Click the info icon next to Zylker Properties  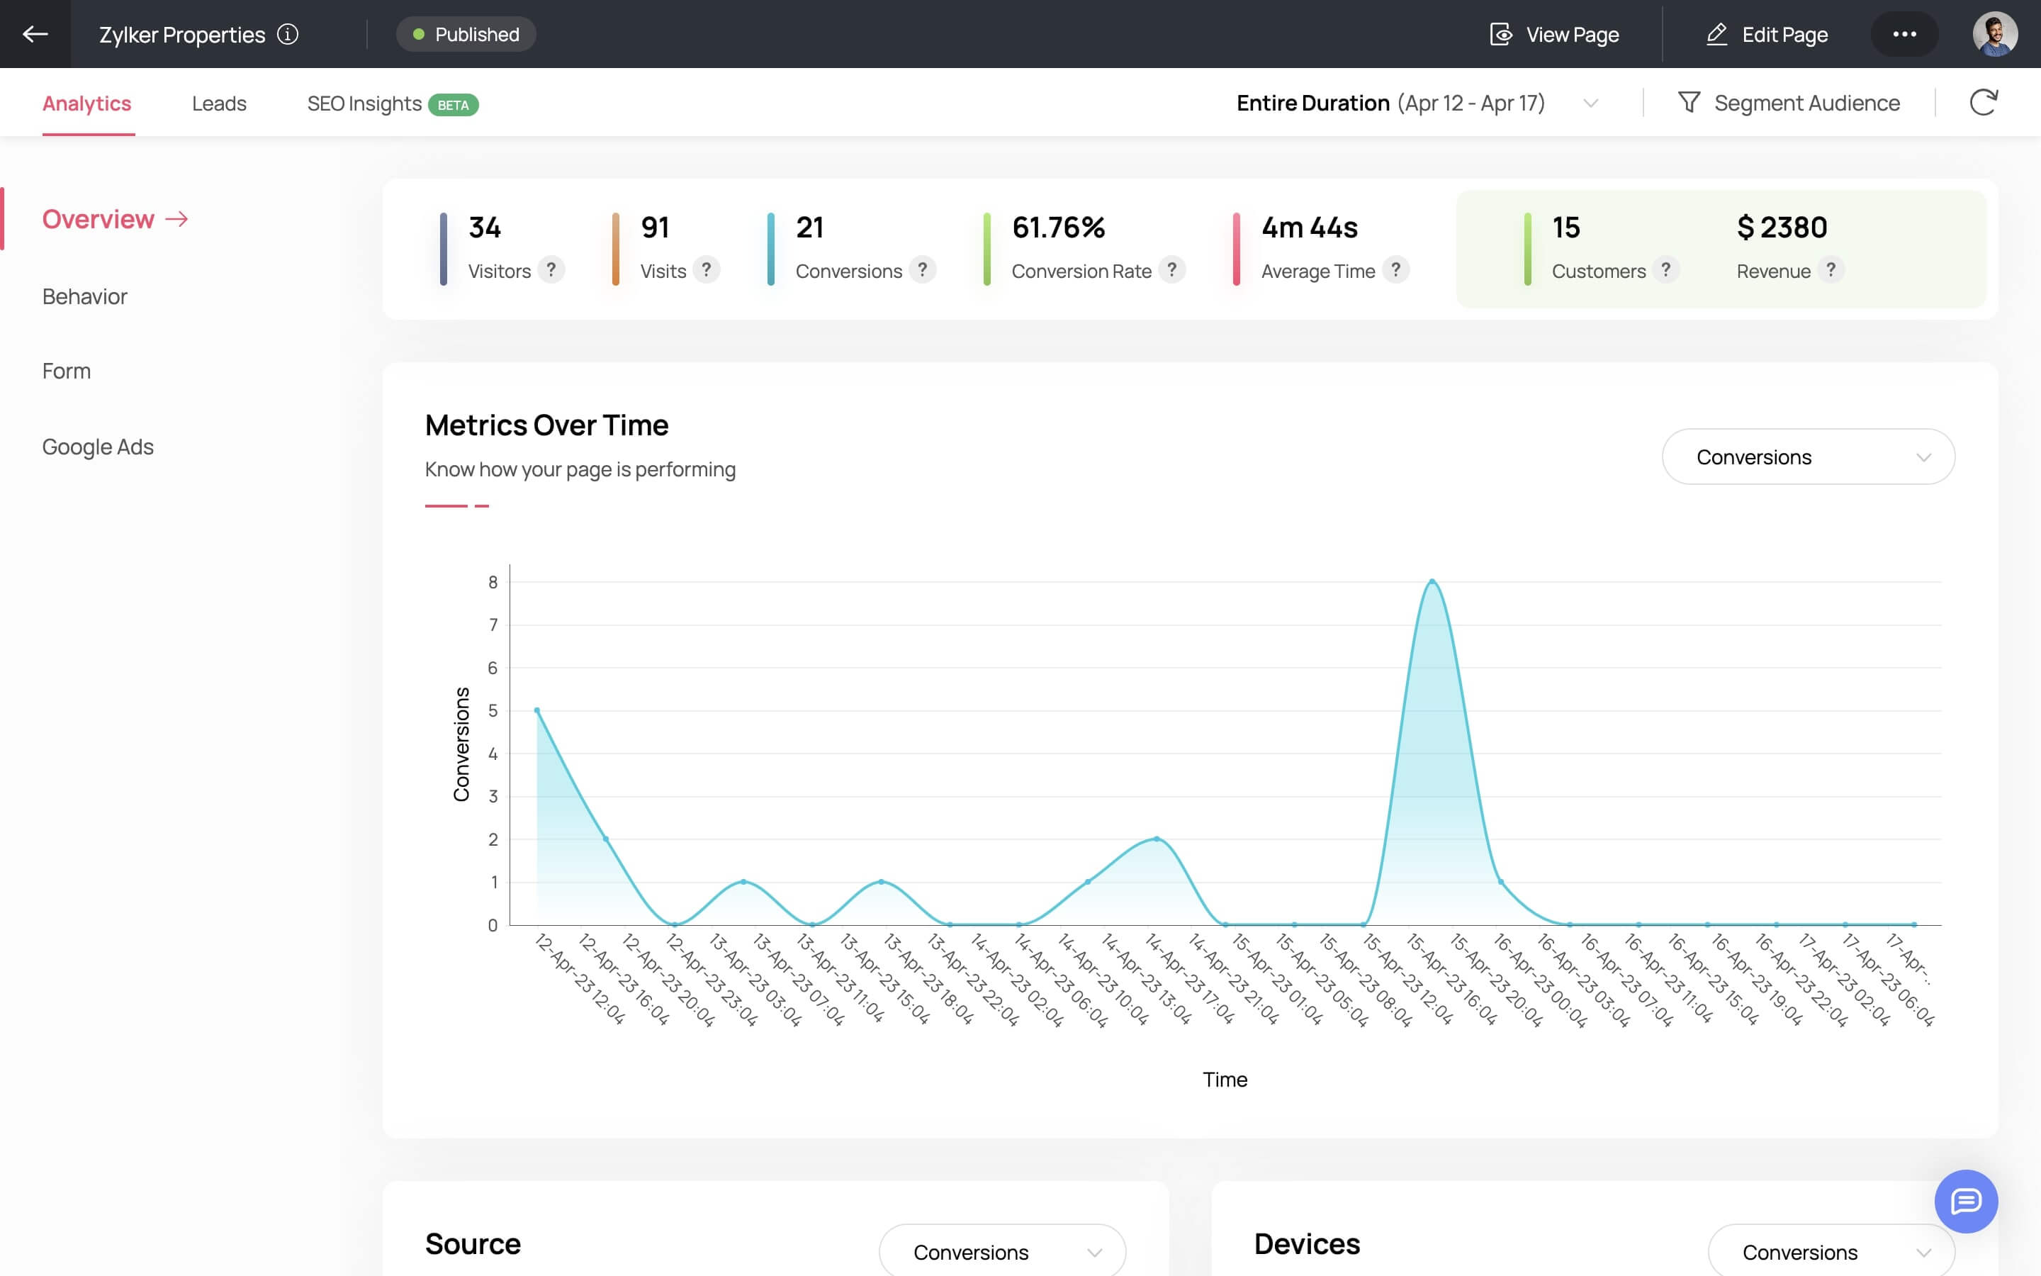click(288, 34)
